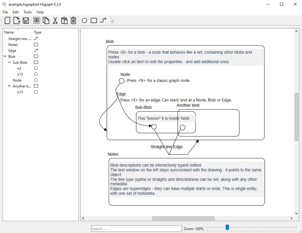The height and width of the screenshot is (233, 302).
Task: Click the 'Press <N> for a classic graph node' text
Action: click(x=159, y=80)
